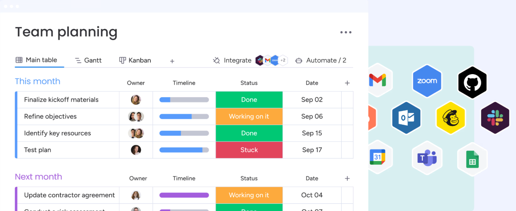This screenshot has width=516, height=211.
Task: Open the Google Sheets icon
Action: point(472,159)
